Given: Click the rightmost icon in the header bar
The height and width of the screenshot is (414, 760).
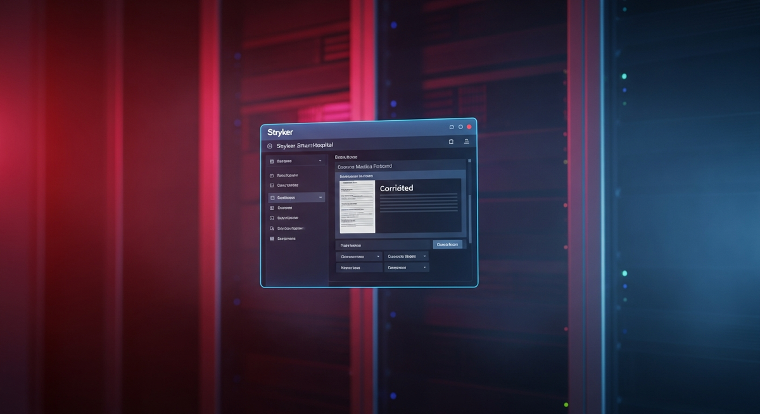Looking at the screenshot, I should [x=467, y=142].
